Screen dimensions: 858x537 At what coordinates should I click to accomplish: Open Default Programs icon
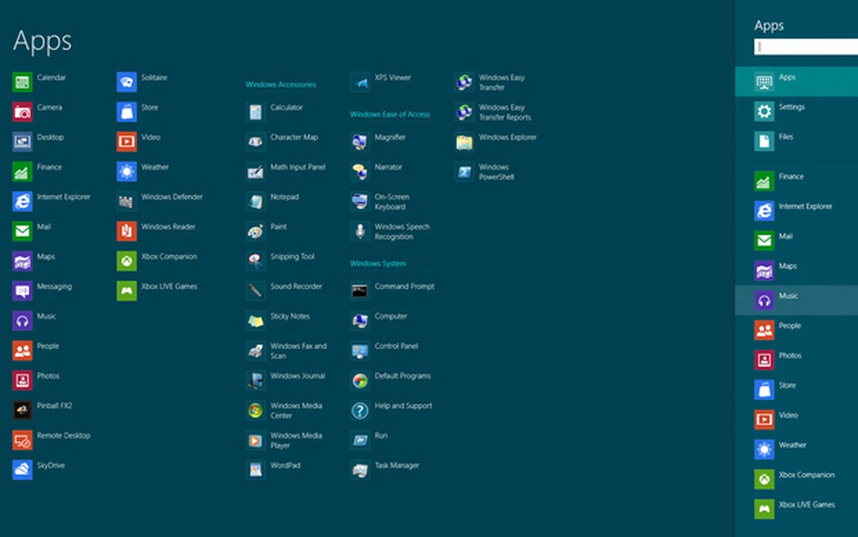click(360, 381)
